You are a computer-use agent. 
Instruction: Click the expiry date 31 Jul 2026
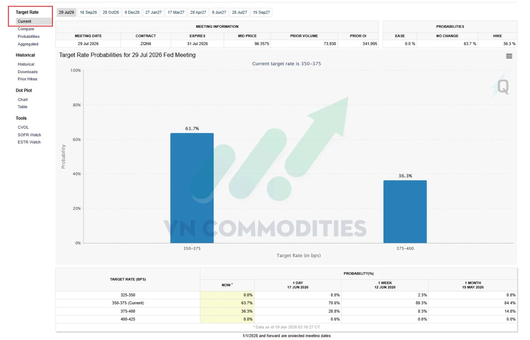pos(197,44)
